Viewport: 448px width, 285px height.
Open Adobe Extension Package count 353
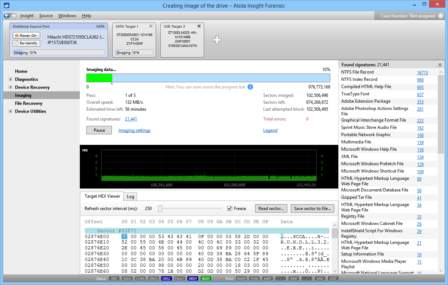point(420,102)
